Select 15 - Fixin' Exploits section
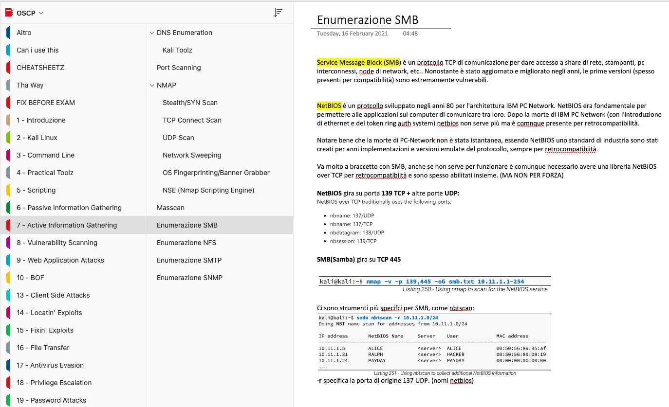Viewport: 669px width, 407px height. tap(74, 330)
